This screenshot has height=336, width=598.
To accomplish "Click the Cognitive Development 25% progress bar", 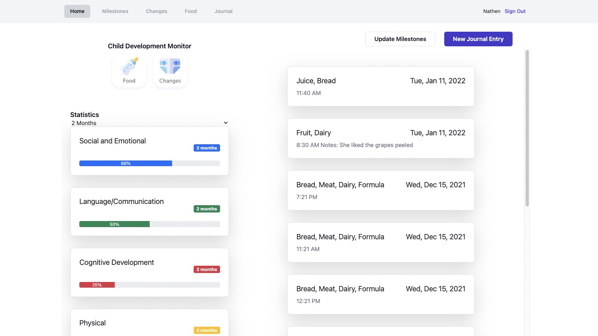I will click(149, 285).
